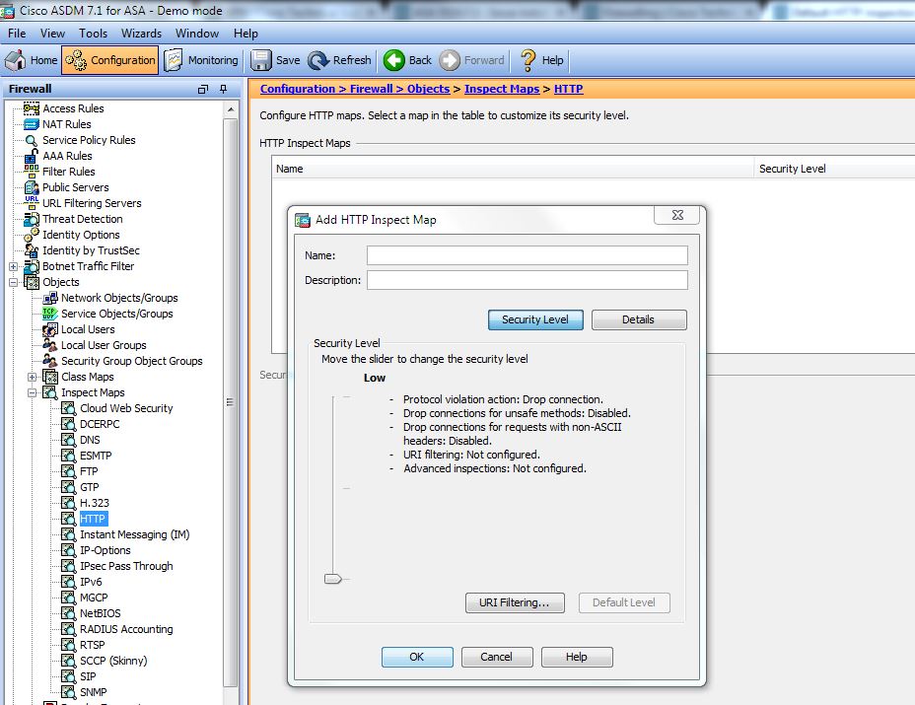The height and width of the screenshot is (705, 915).
Task: Select IPsec Pass Through inspect map
Action: click(x=126, y=566)
